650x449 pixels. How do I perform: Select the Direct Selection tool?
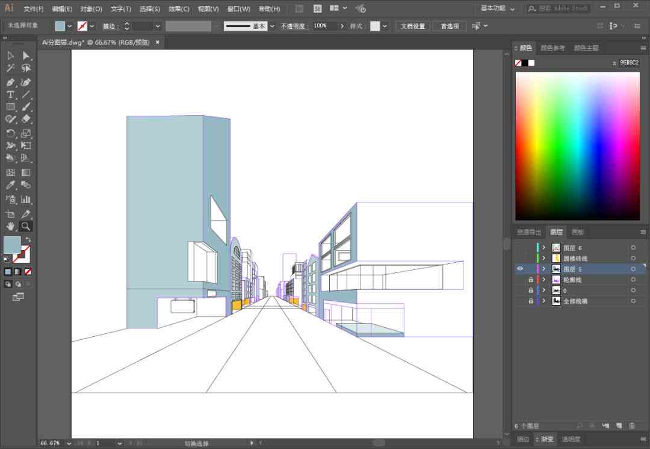click(x=26, y=55)
